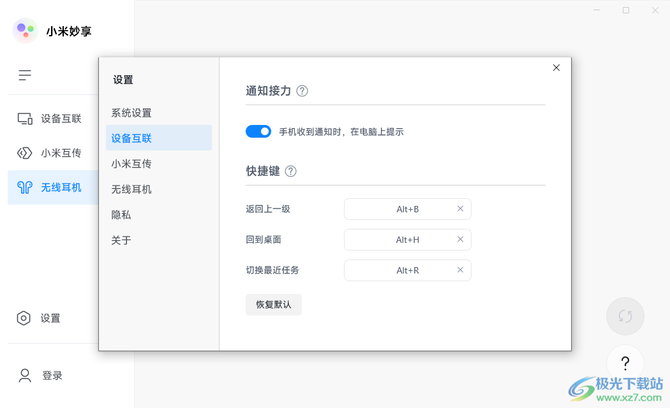The width and height of the screenshot is (670, 408).
Task: Open the floating question mark help button
Action: [625, 363]
